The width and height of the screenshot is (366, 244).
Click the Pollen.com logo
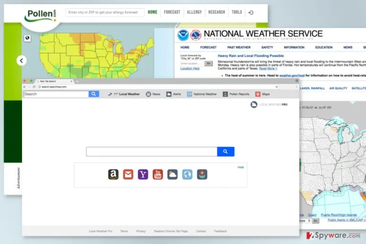(41, 15)
